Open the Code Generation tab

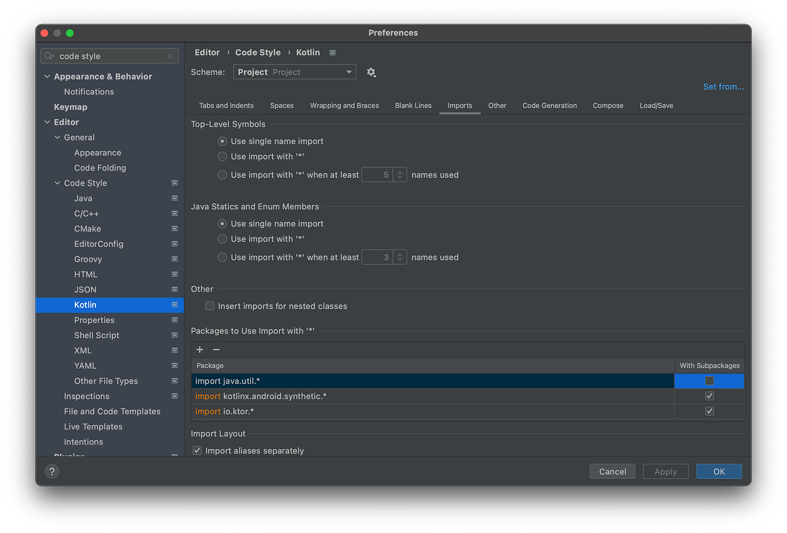coord(549,105)
